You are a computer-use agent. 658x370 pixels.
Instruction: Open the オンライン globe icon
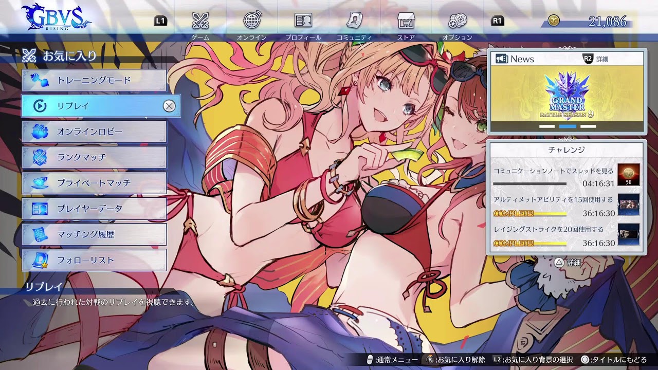[x=251, y=21]
